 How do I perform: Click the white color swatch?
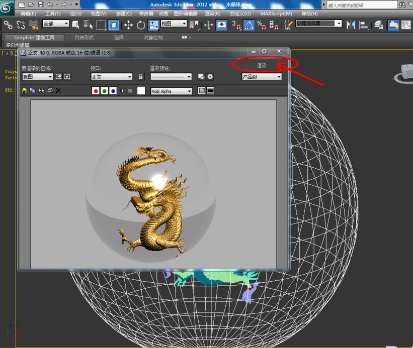point(141,91)
